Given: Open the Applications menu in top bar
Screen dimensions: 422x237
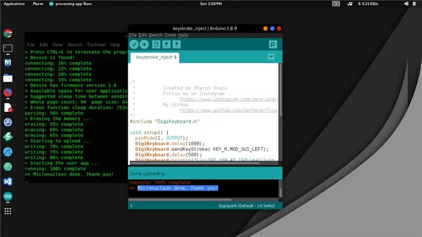Looking at the screenshot, I should pyautogui.click(x=14, y=4).
